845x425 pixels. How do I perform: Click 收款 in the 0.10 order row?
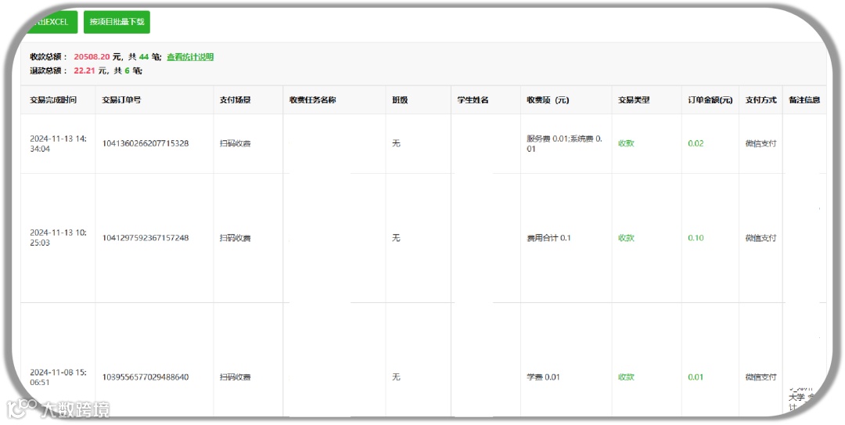coord(626,238)
